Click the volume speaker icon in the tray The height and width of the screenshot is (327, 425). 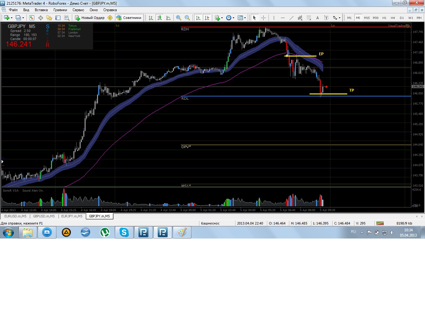tap(392, 232)
